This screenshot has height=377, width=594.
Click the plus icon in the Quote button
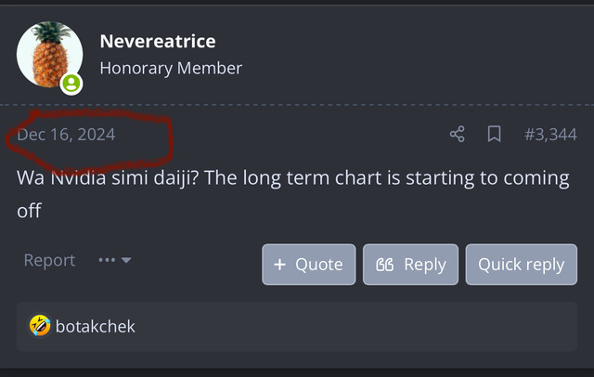tap(279, 265)
